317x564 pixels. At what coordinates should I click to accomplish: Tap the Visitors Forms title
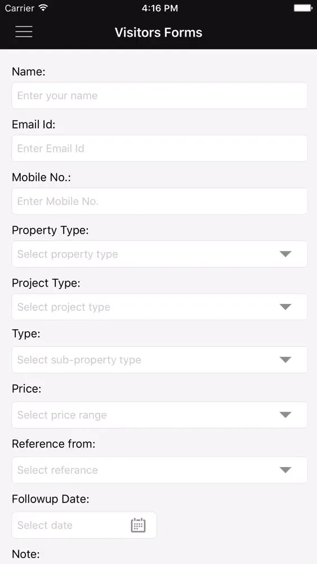coord(158,32)
